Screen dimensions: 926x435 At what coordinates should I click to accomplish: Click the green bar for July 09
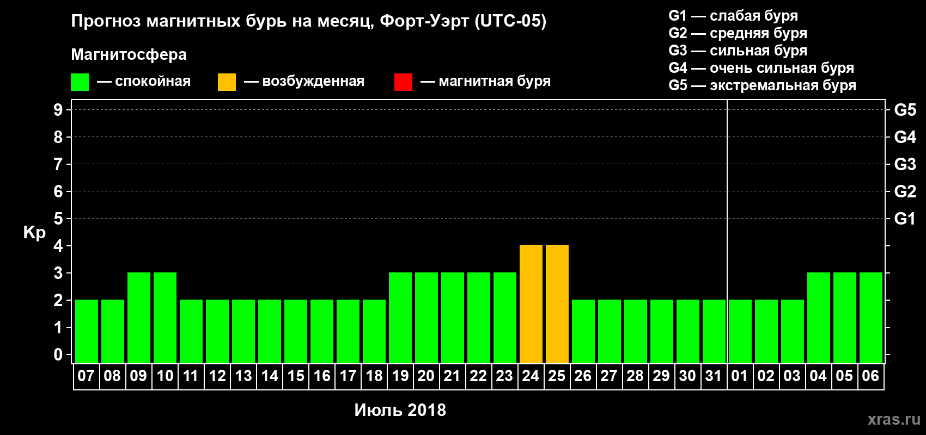pyautogui.click(x=139, y=318)
